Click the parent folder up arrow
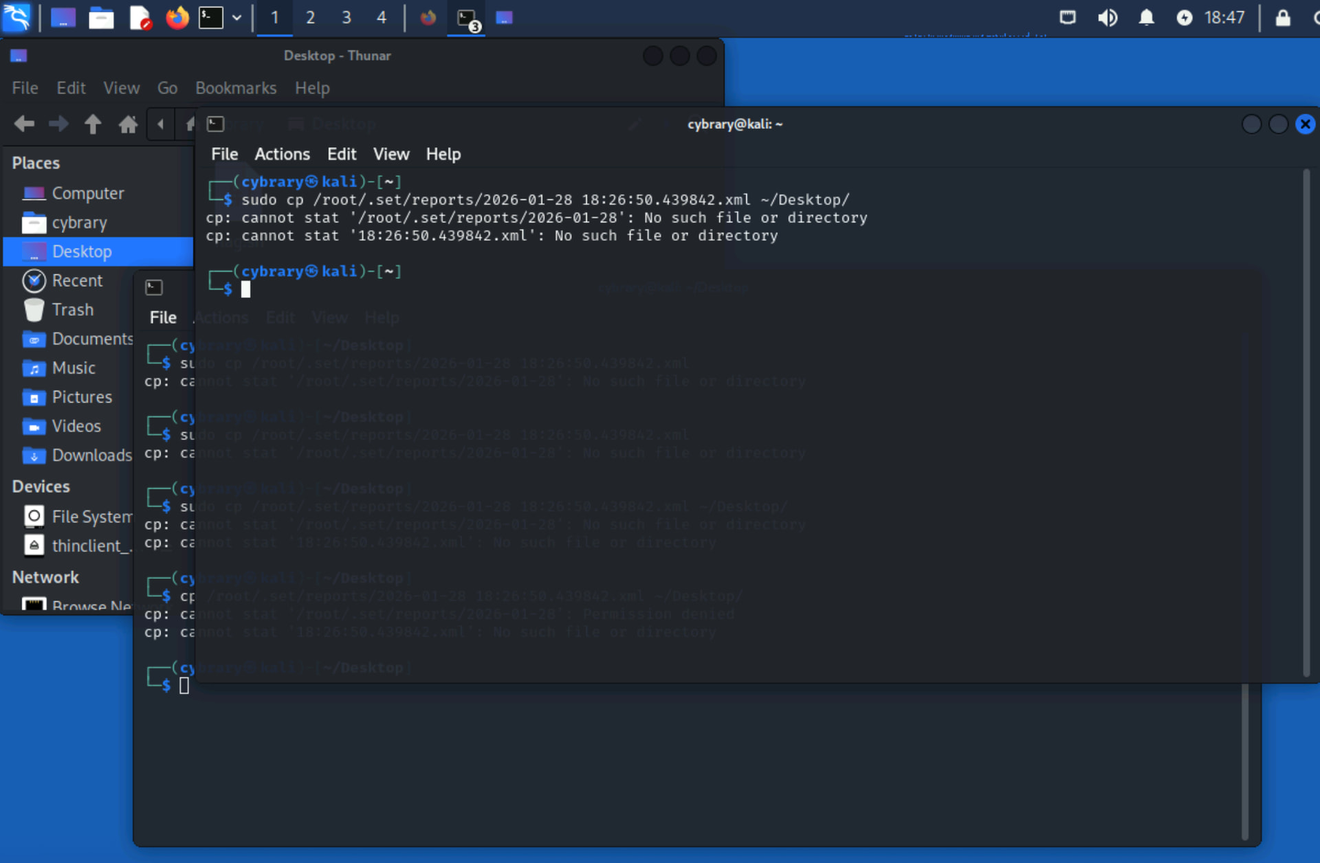1320x863 pixels. point(93,124)
